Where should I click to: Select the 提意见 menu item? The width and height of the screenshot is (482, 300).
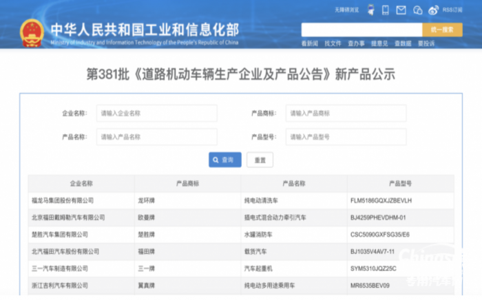[379, 43]
